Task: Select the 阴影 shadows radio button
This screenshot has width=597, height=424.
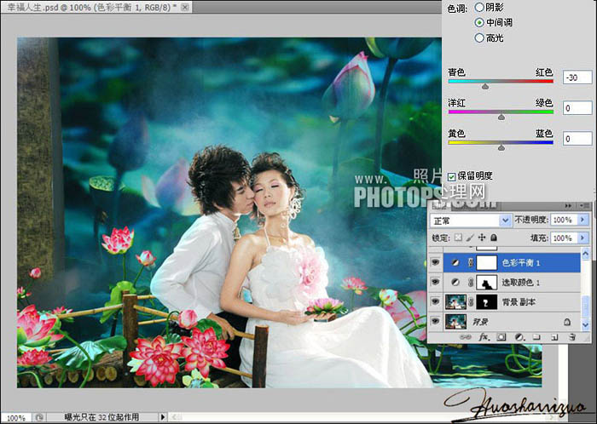Action: coord(479,7)
